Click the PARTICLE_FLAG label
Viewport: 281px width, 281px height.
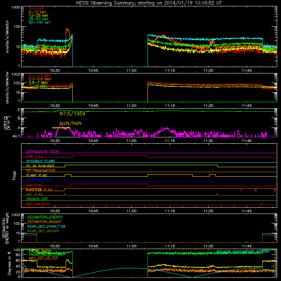click(x=39, y=190)
